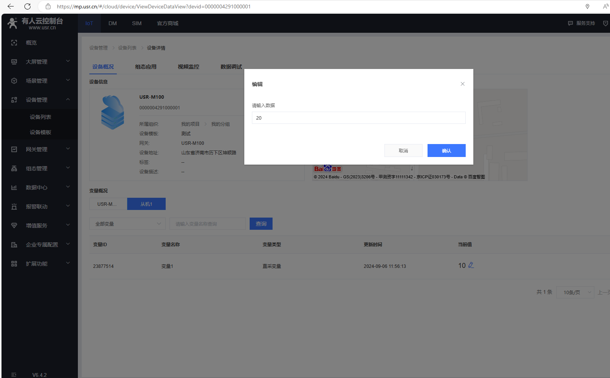Select the SIM top navigation tab
The height and width of the screenshot is (378, 610).
pyautogui.click(x=137, y=23)
